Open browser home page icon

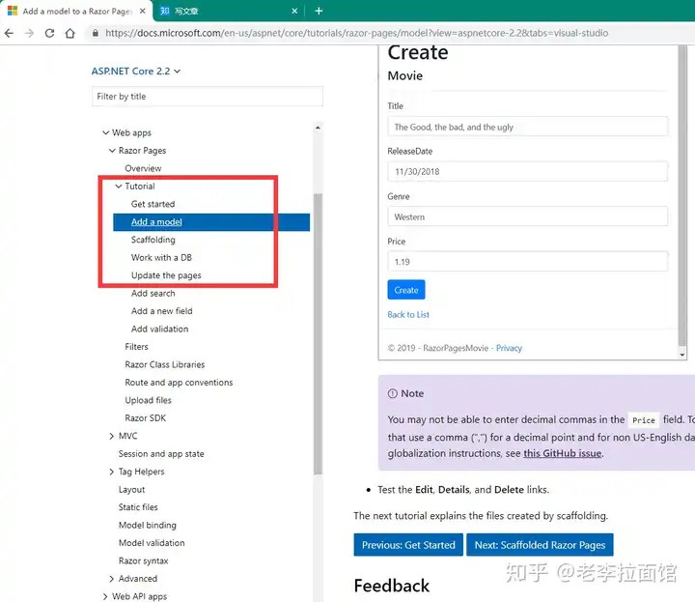pyautogui.click(x=70, y=33)
